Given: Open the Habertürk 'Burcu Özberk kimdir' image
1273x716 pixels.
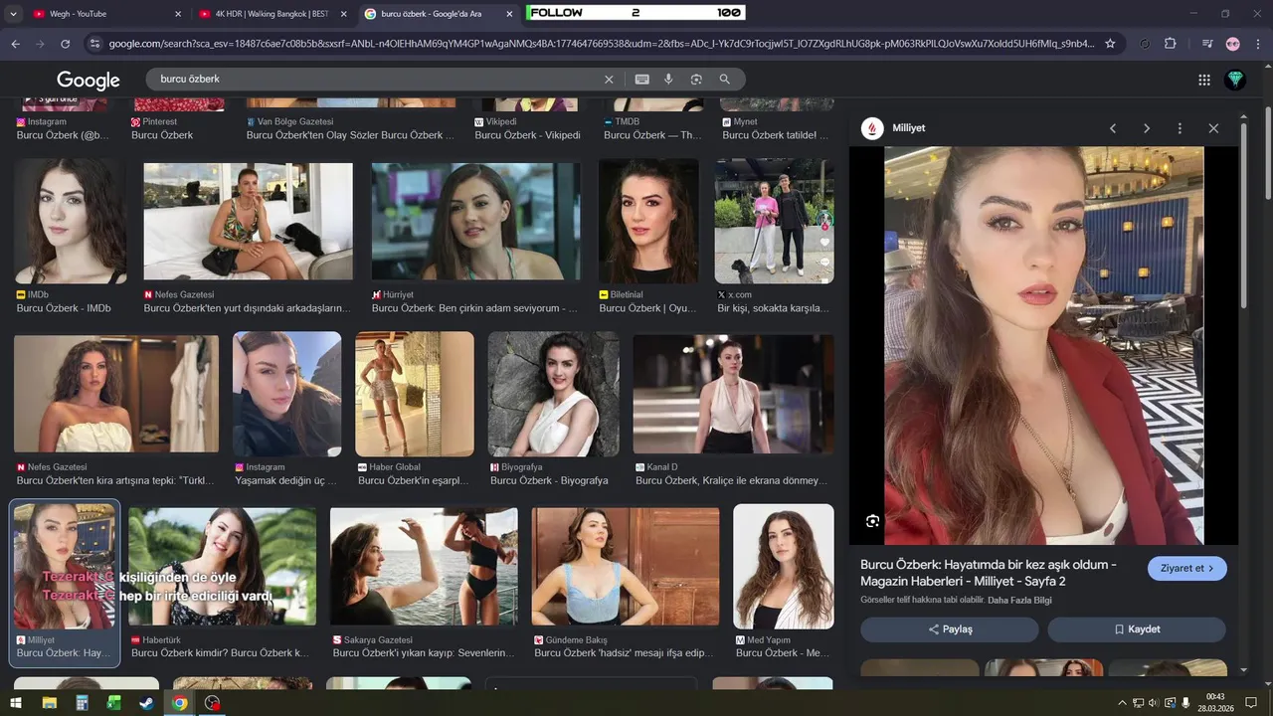Looking at the screenshot, I should (x=223, y=567).
